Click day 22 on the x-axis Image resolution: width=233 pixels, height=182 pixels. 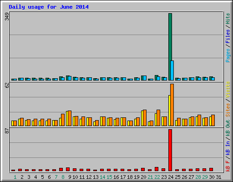click(157, 177)
